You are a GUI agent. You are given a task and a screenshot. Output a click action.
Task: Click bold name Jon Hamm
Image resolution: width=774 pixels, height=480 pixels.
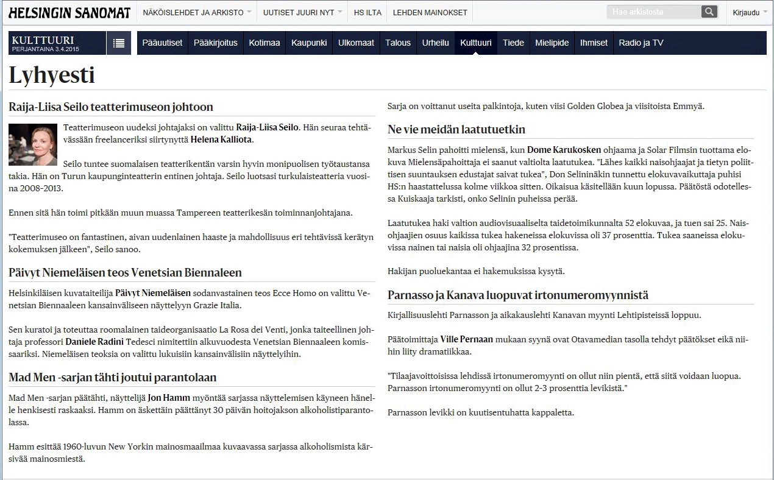pos(168,398)
